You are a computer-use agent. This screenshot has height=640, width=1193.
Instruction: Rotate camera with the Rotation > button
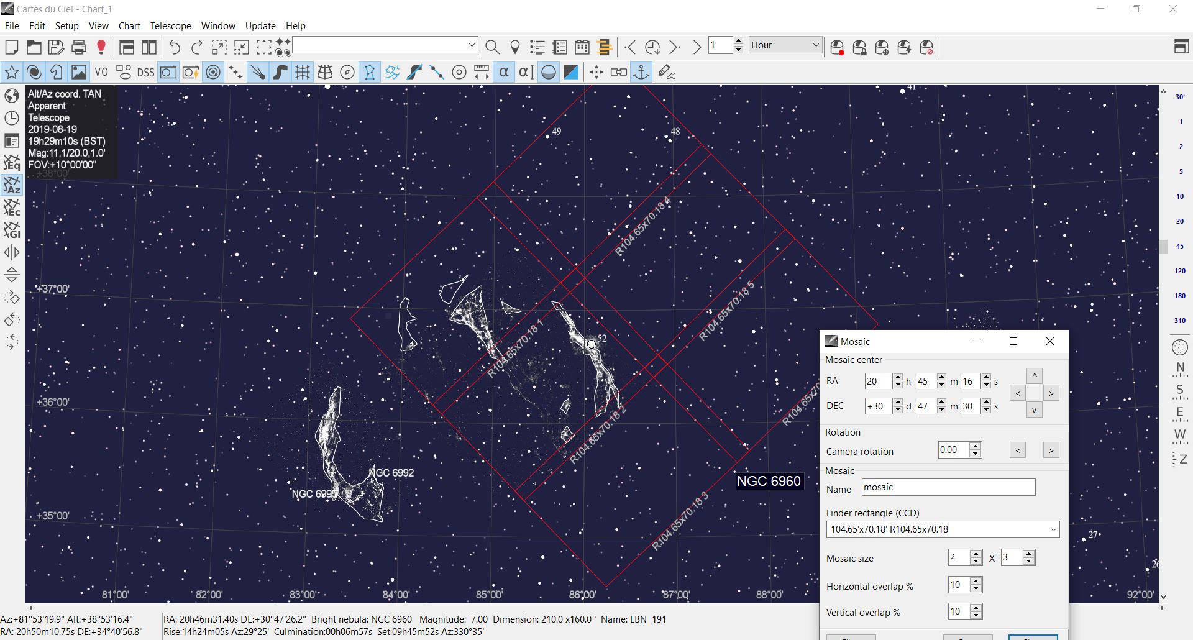1051,450
